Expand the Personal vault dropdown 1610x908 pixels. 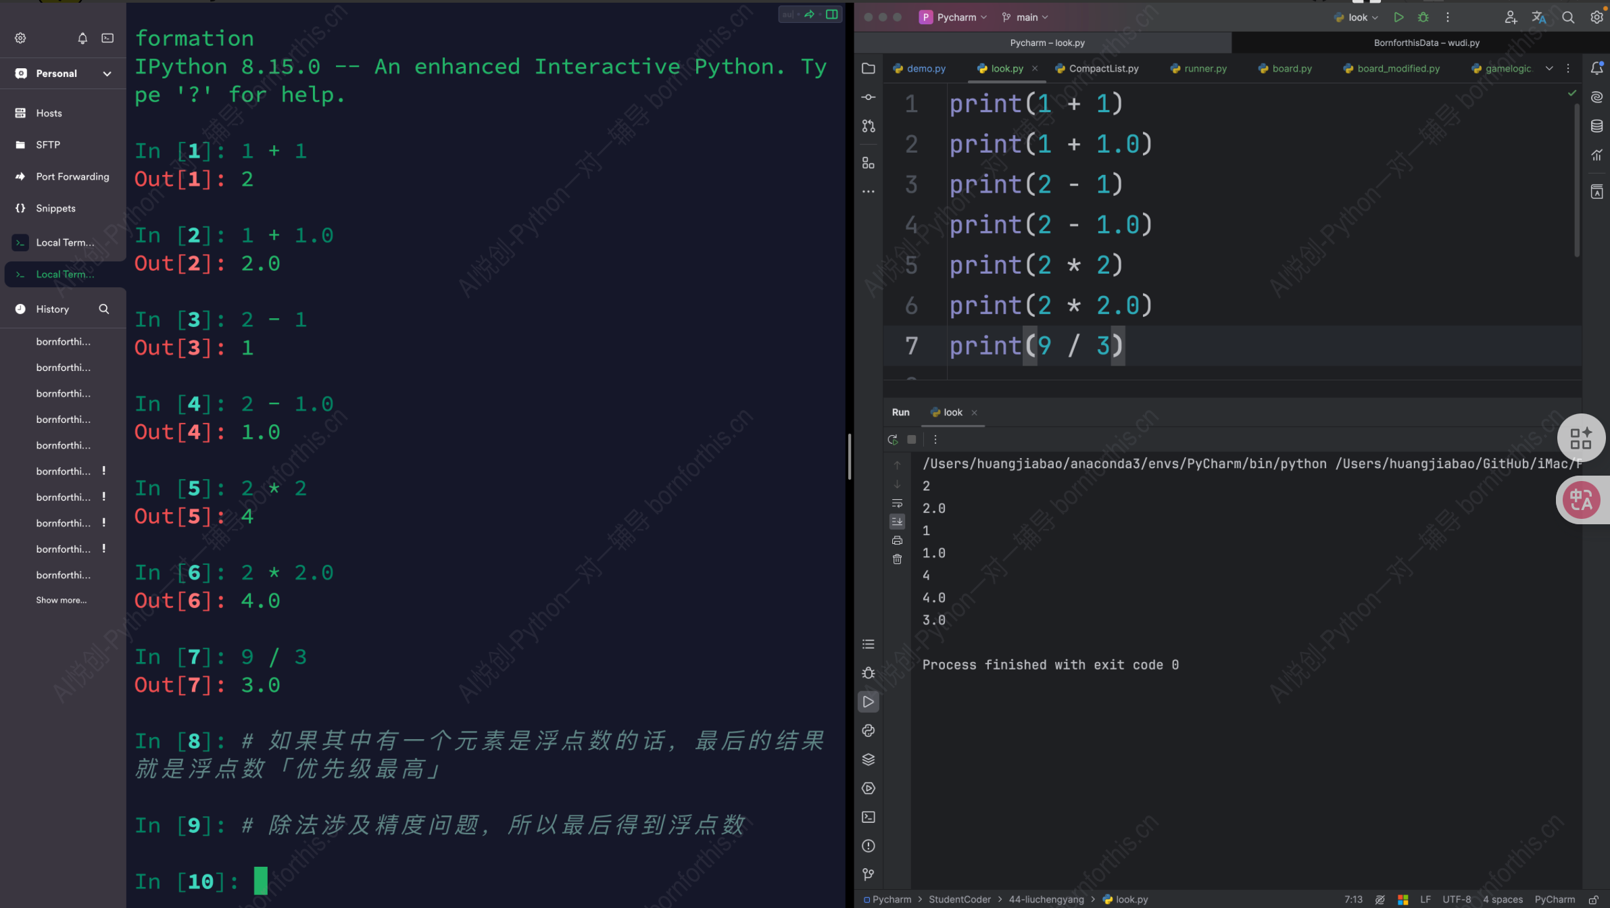[x=107, y=73]
